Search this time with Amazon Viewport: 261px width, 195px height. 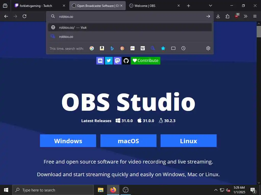click(x=102, y=48)
